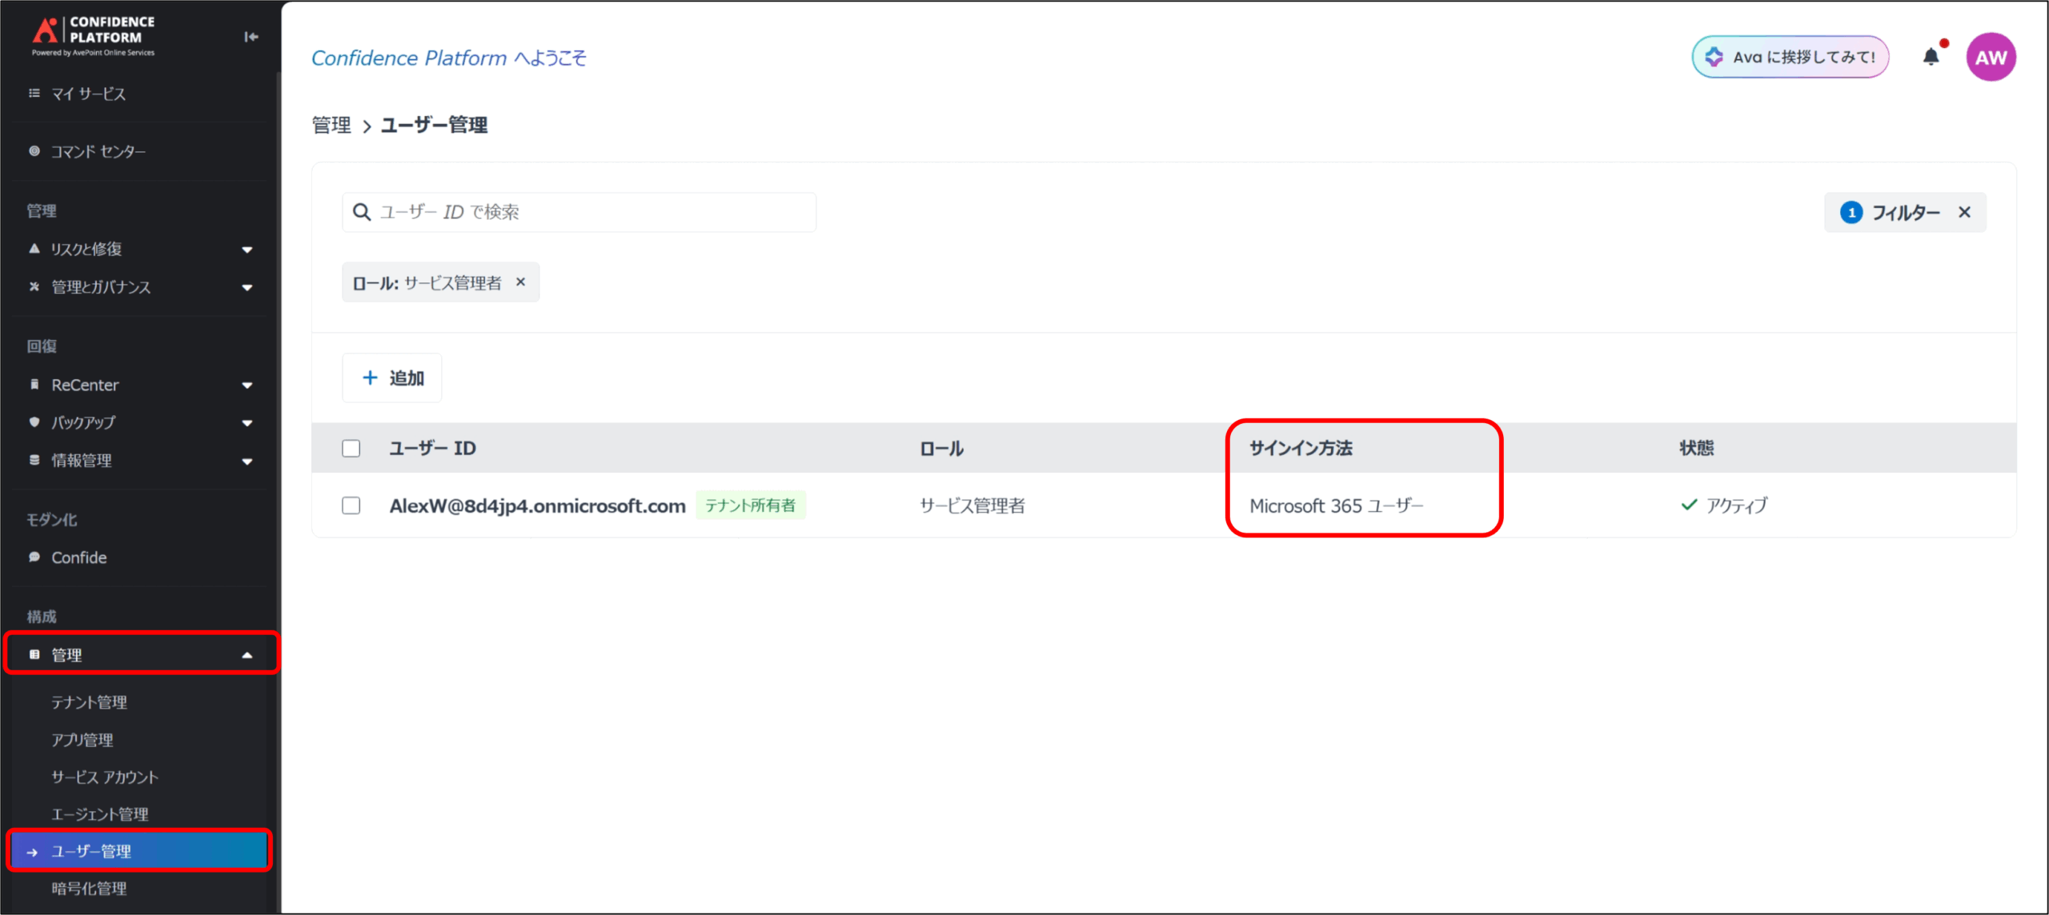
Task: Open テナント管理 in the sidebar
Action: [x=89, y=702]
